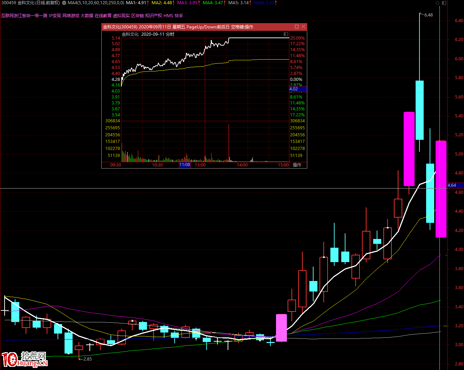Open the 网络游戏 concept tag
Screen dimensions: 464x370
point(71,15)
